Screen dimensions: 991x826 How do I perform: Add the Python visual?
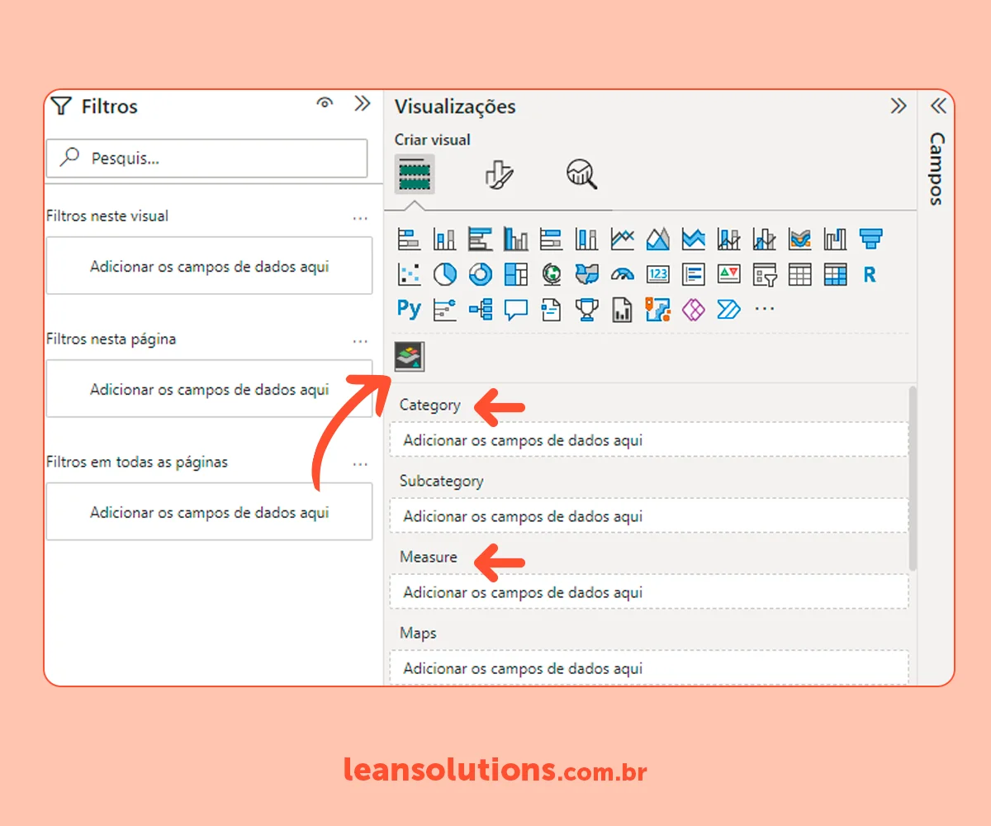point(409,309)
